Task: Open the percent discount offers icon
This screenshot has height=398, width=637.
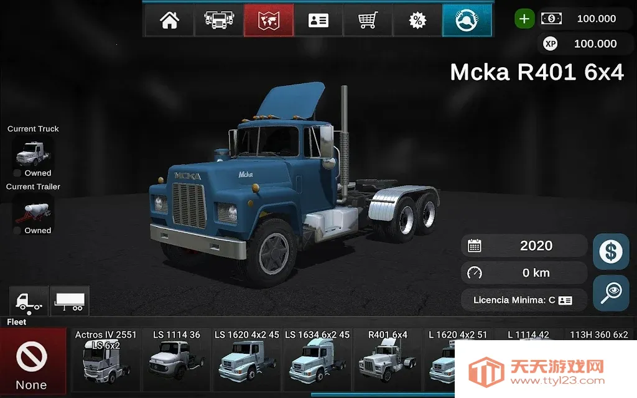Action: pyautogui.click(x=417, y=21)
